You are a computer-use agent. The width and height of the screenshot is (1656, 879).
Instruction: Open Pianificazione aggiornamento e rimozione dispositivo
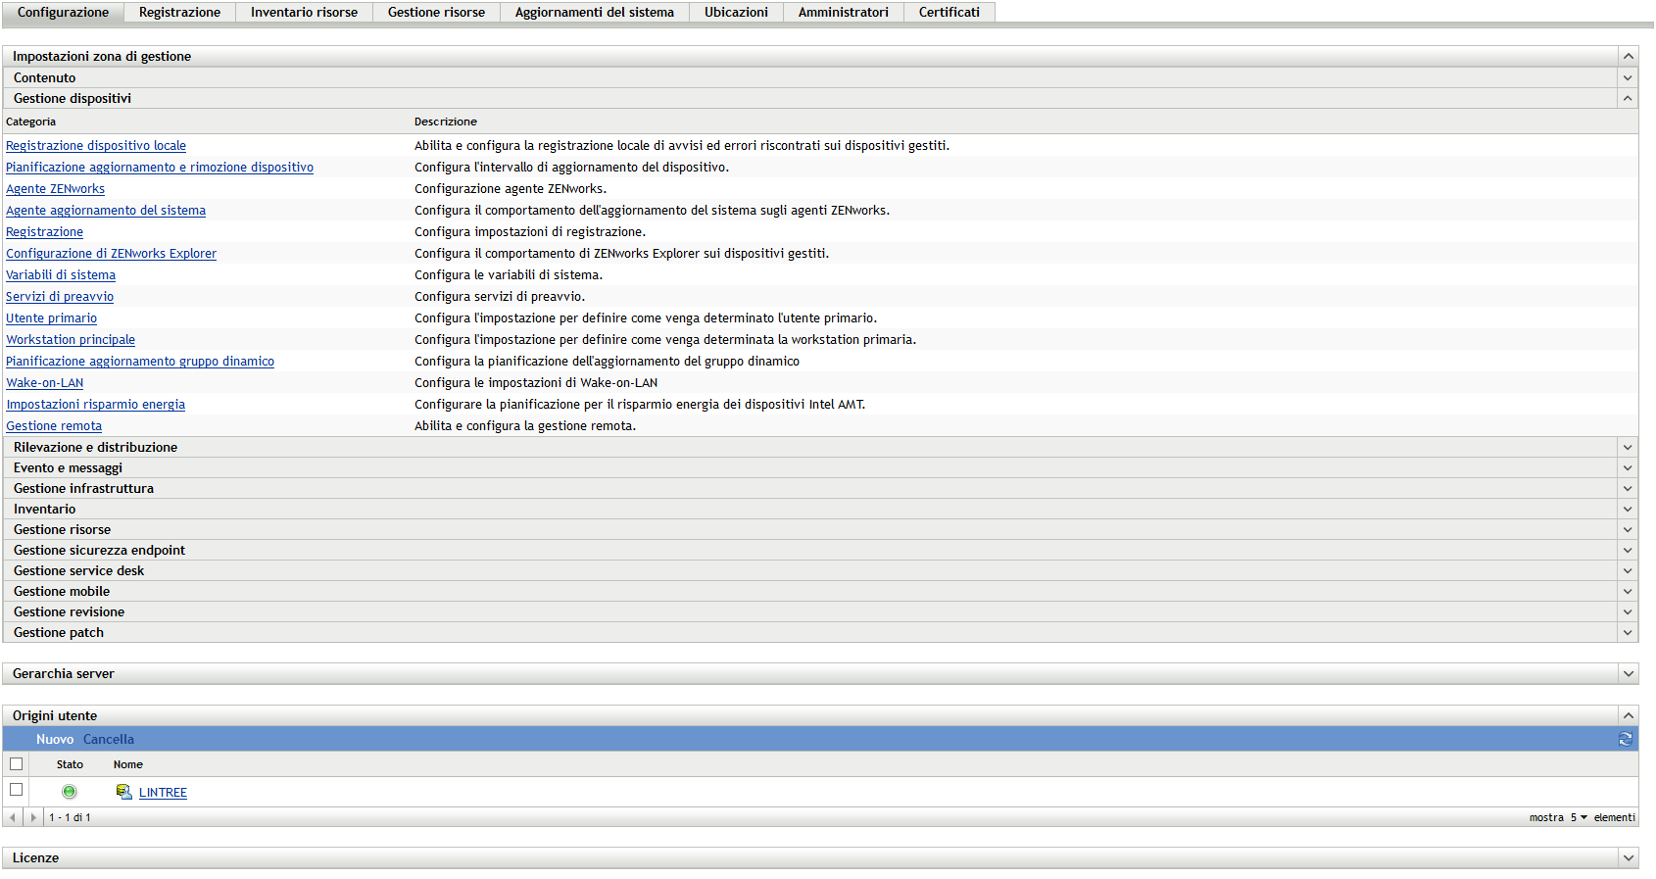point(160,168)
